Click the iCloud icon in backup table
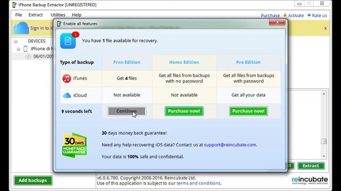341x191 pixels. tap(67, 95)
